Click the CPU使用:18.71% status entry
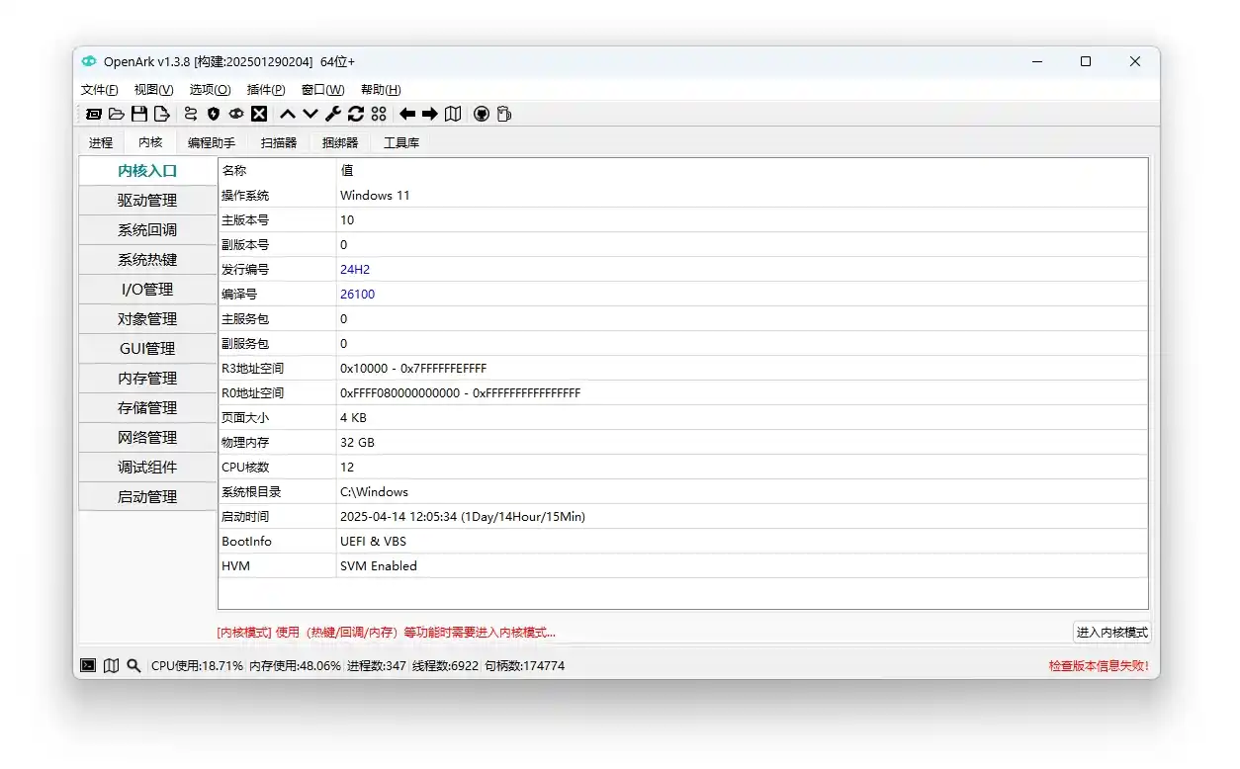The image size is (1240, 769). (197, 666)
